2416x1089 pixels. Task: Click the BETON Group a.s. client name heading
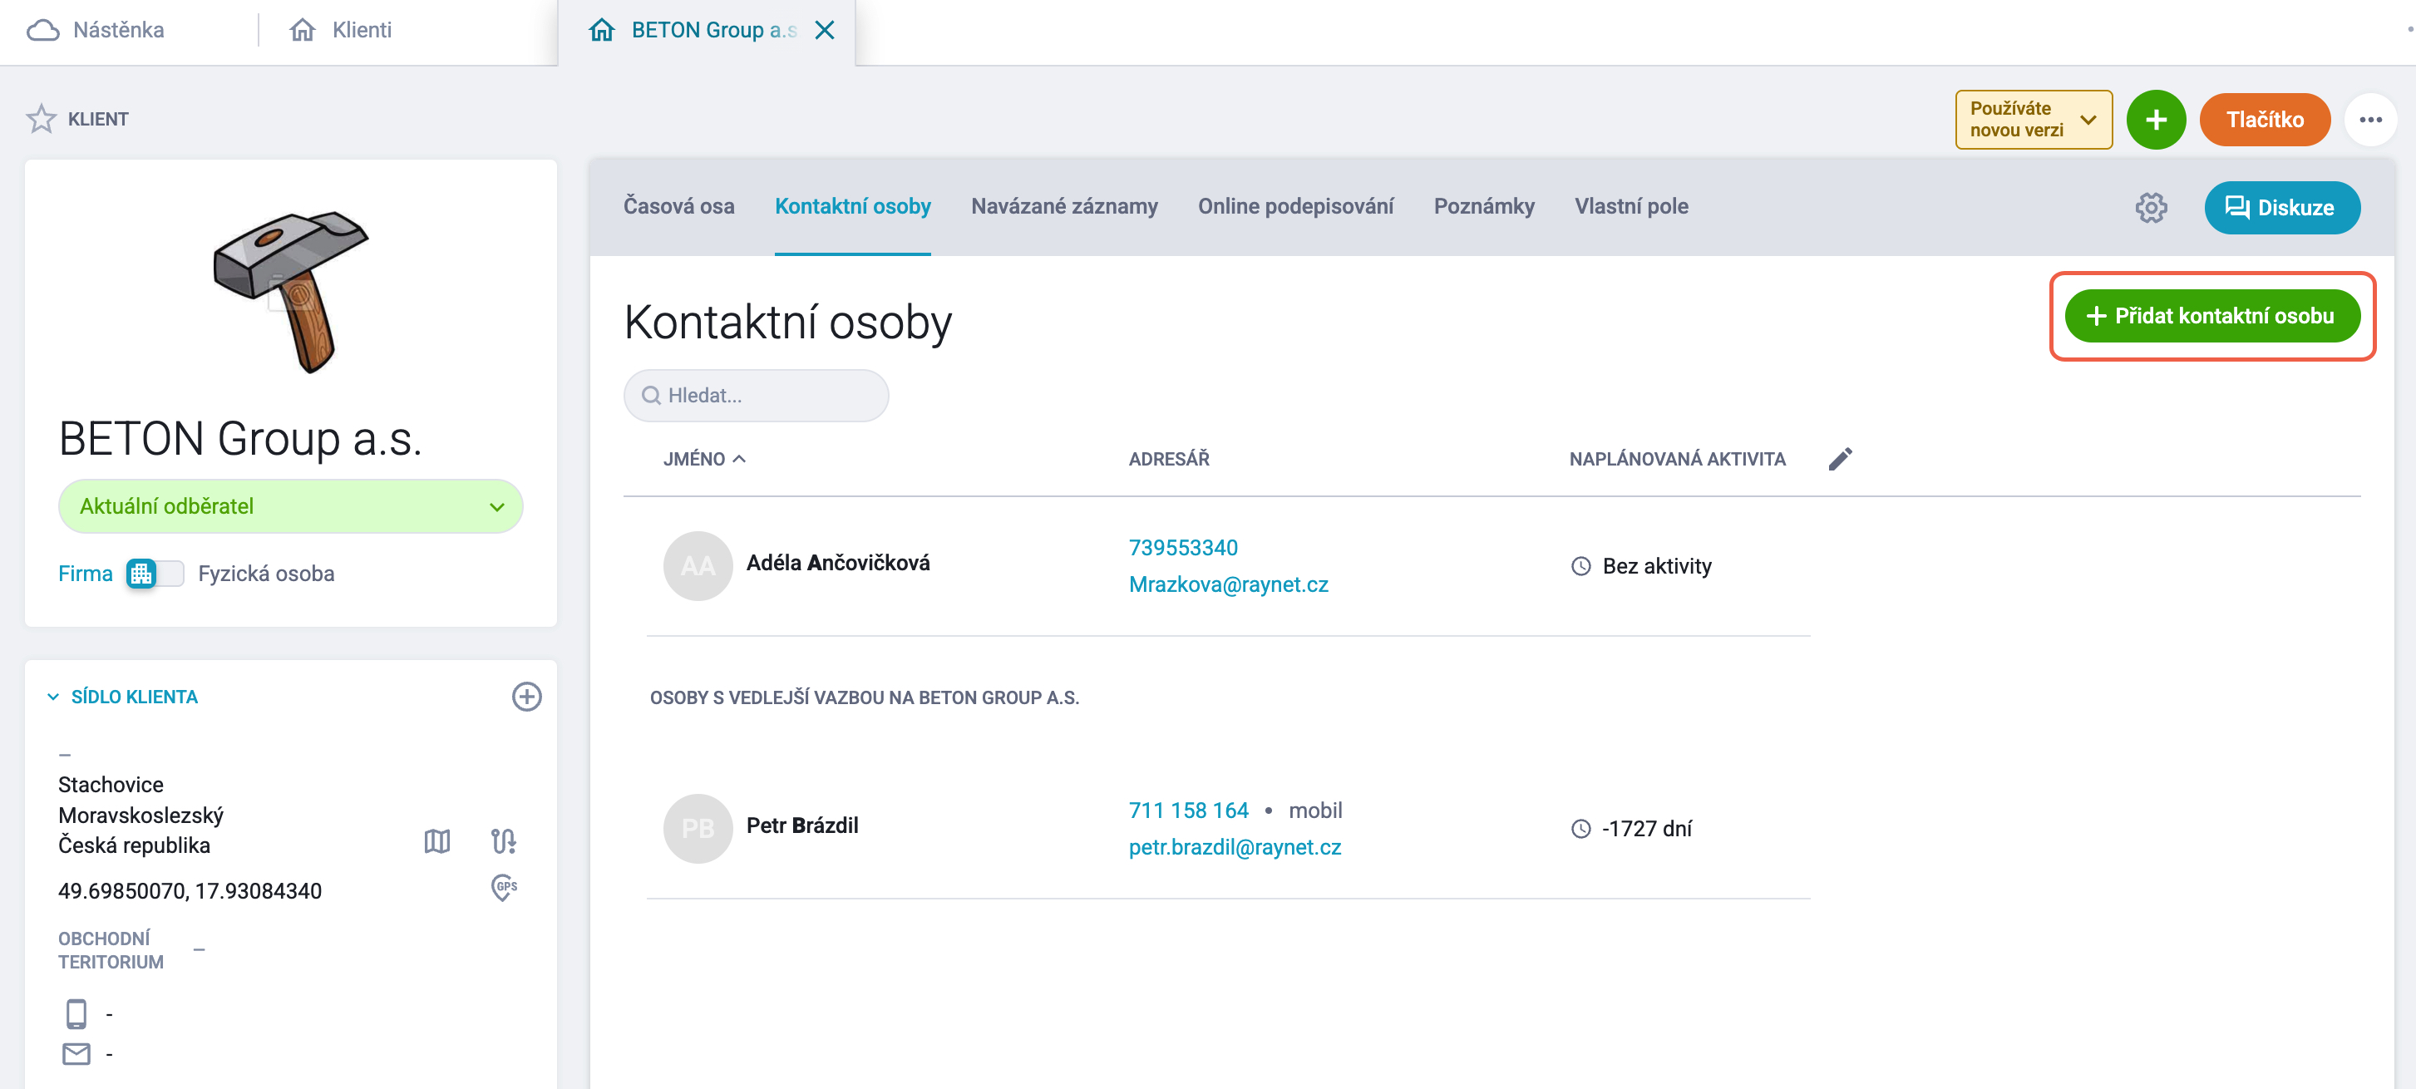click(240, 438)
